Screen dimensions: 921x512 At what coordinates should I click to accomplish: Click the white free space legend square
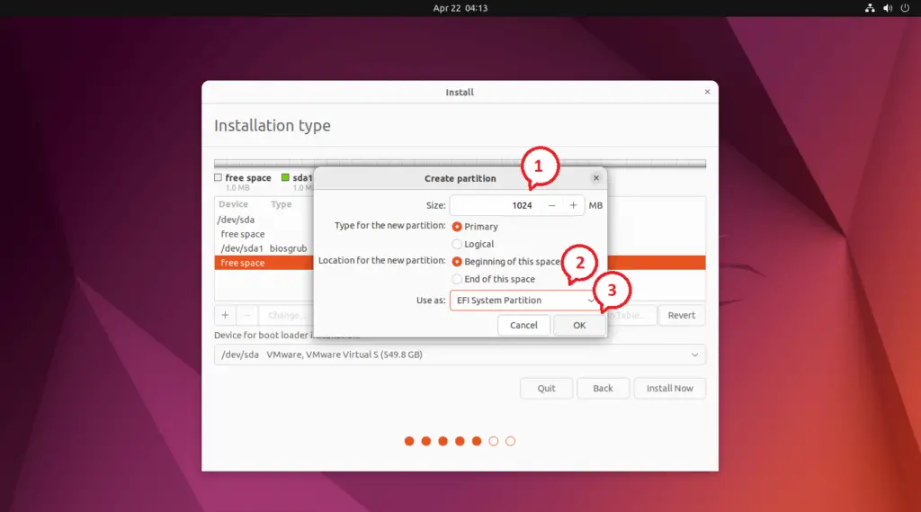coord(218,177)
